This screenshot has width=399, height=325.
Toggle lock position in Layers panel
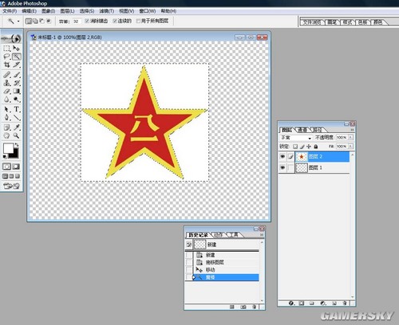click(309, 147)
